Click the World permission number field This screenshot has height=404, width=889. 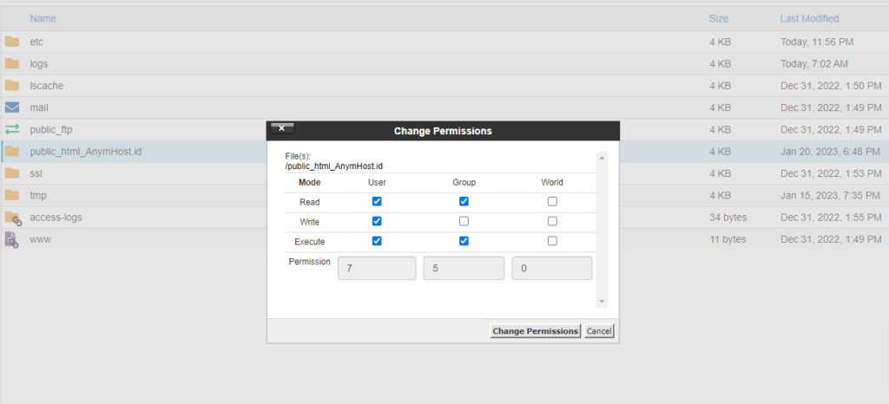pyautogui.click(x=552, y=268)
